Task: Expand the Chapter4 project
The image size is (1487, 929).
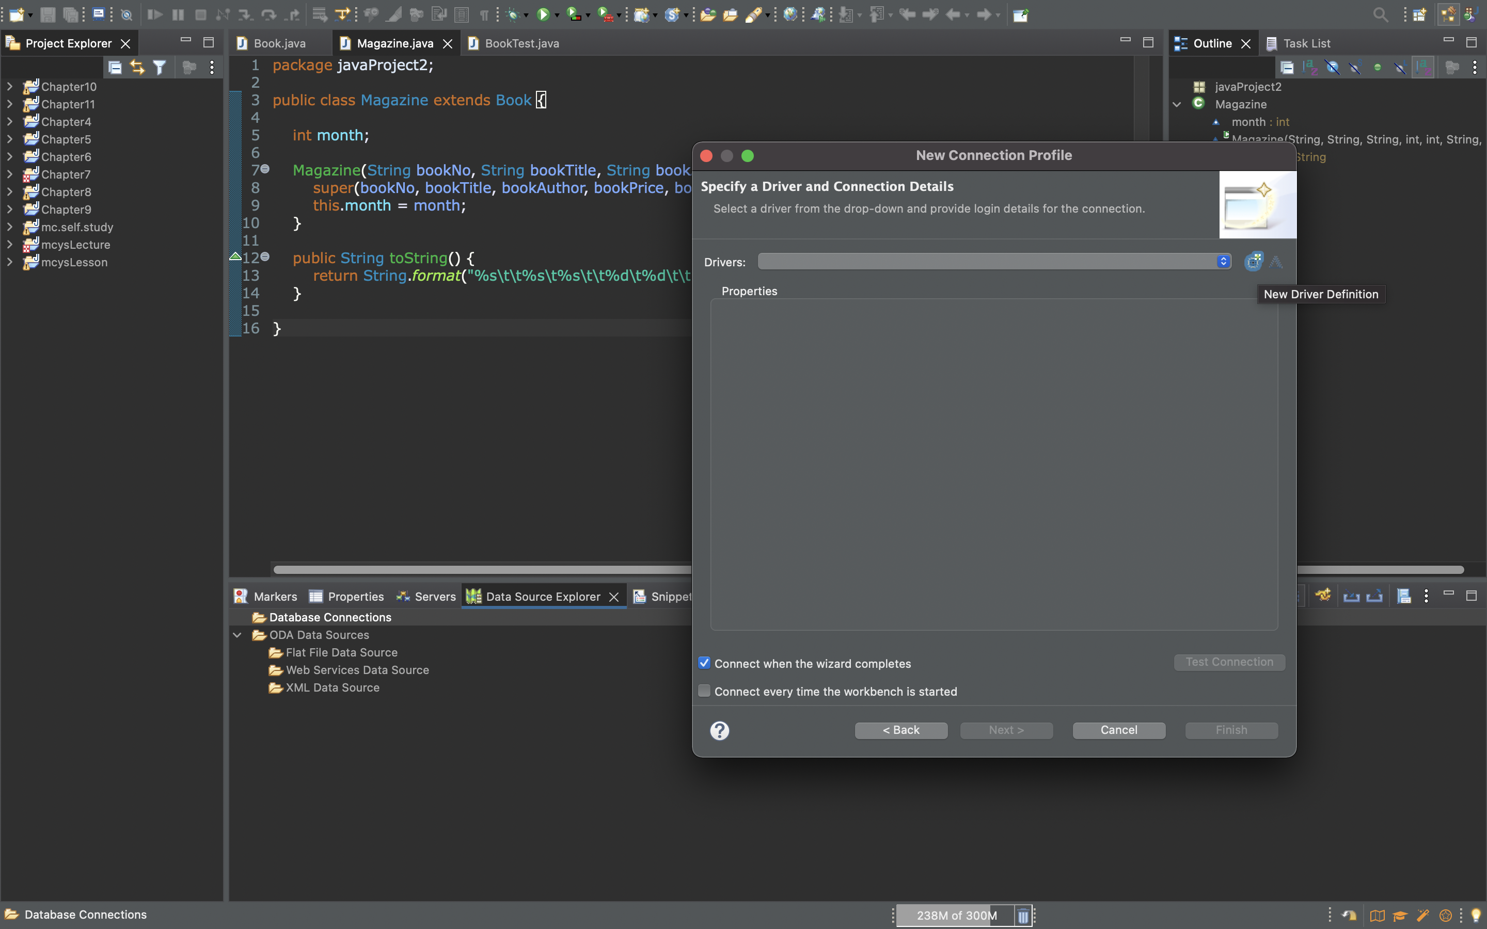Action: coord(10,122)
